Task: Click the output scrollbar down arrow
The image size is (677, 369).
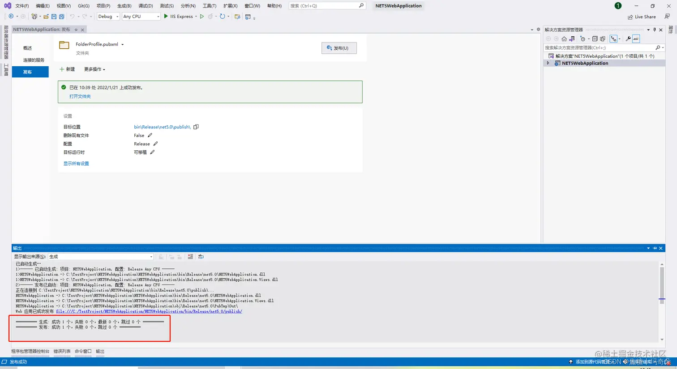Action: [662, 339]
